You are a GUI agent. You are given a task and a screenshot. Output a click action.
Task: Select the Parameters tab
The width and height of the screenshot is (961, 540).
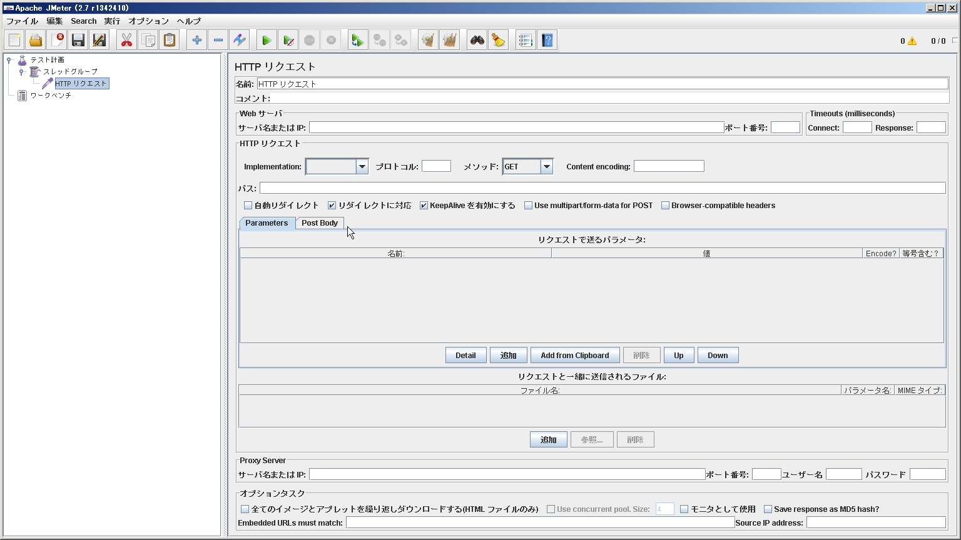(267, 223)
